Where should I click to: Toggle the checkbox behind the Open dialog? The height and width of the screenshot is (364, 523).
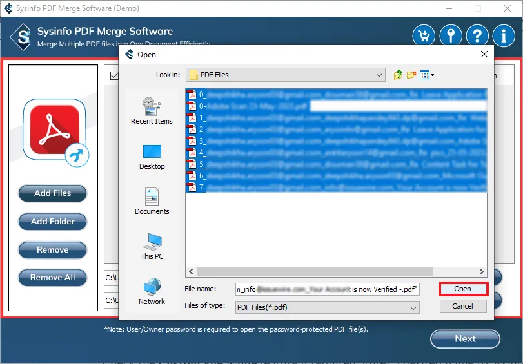(x=114, y=75)
